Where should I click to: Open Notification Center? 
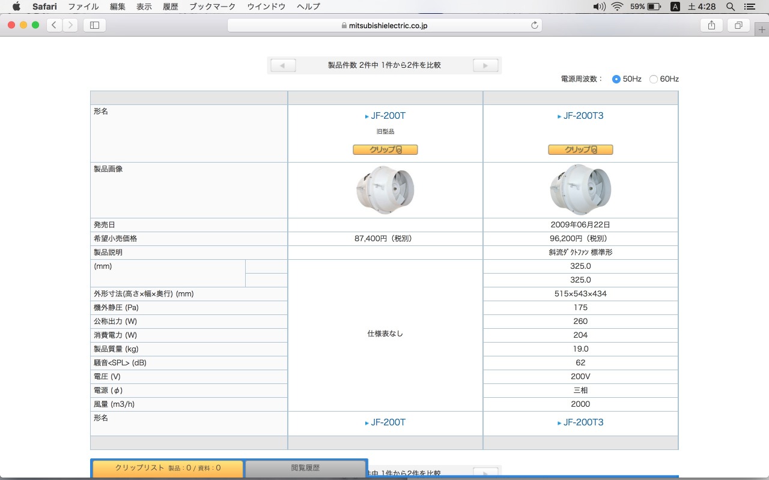[749, 7]
